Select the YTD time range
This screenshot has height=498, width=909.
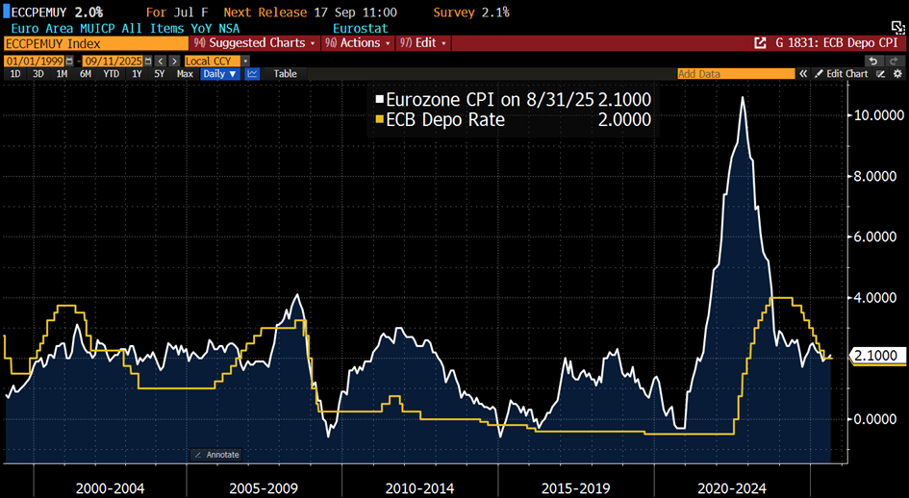[x=112, y=74]
